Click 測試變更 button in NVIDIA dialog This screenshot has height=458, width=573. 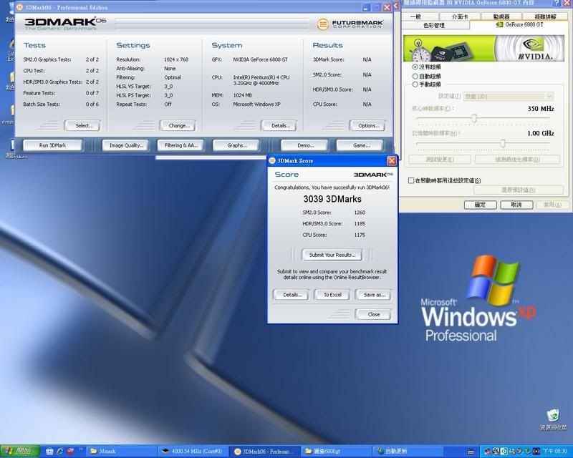[440, 160]
